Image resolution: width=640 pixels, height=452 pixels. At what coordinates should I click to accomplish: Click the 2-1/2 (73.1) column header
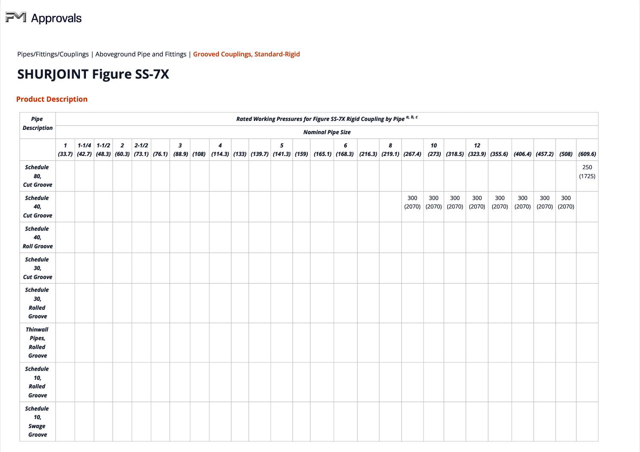pyautogui.click(x=141, y=150)
